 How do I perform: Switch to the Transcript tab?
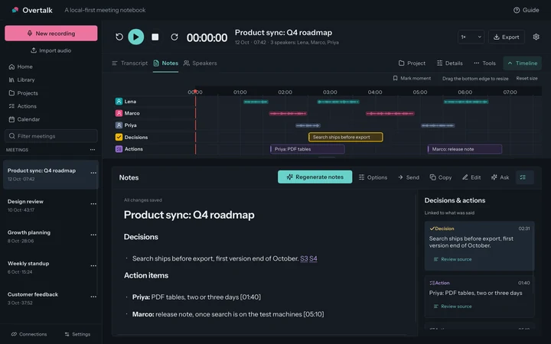tap(129, 63)
